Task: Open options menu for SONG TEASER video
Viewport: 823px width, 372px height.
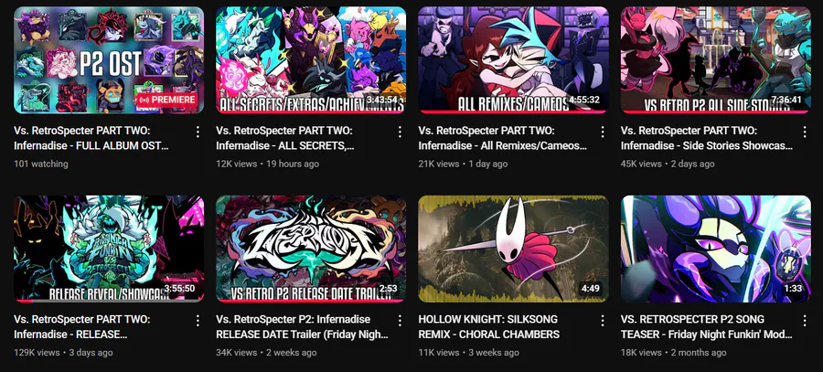Action: pos(804,321)
